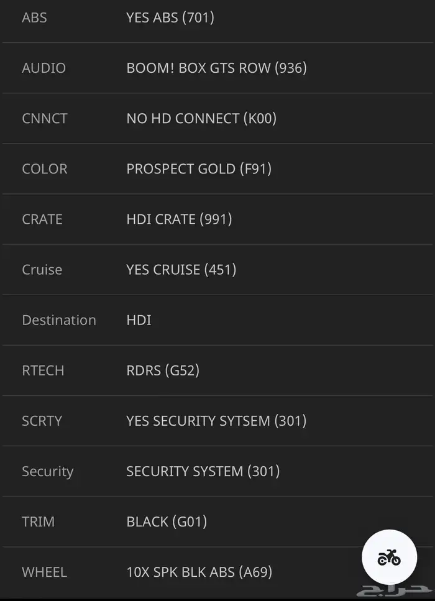Tap the BLACK (G01) trim value
The image size is (435, 601).
click(167, 521)
